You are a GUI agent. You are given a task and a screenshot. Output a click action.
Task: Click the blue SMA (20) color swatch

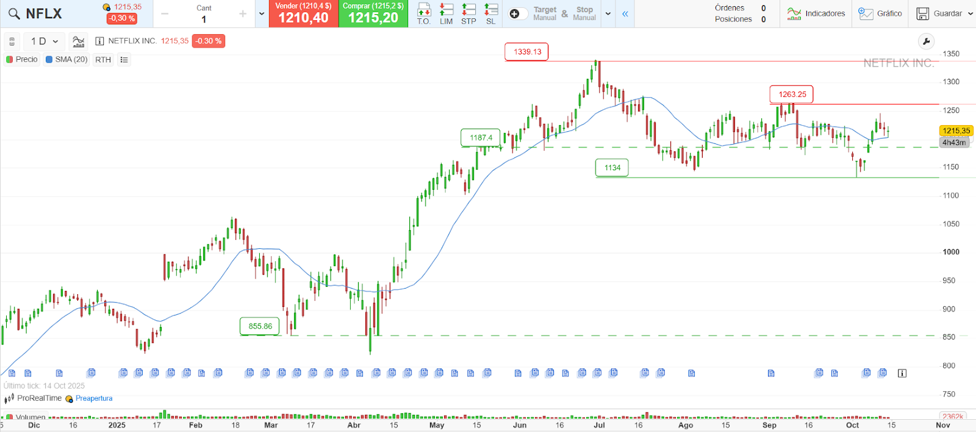49,60
